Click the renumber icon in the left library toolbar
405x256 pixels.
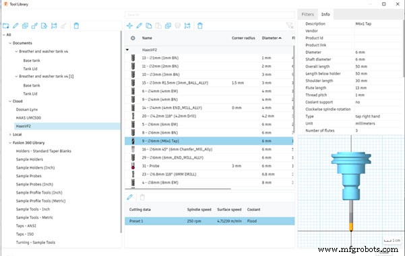tap(54, 26)
